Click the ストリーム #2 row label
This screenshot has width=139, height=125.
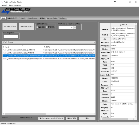105,111
